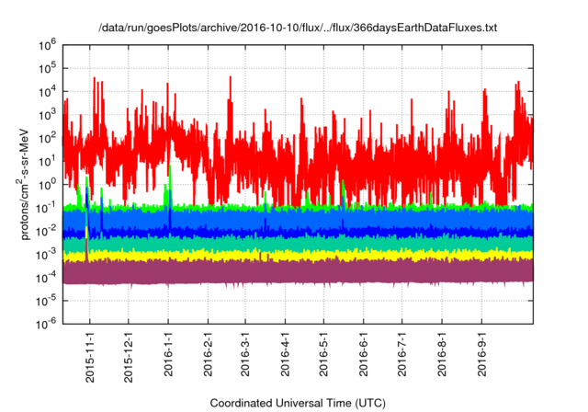Click the dark blue flux series line
Viewport: 588px width, 412px height.
coord(298,233)
